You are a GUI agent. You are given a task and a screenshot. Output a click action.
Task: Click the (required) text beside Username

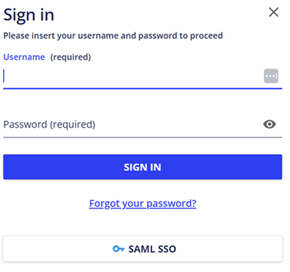[x=71, y=57]
